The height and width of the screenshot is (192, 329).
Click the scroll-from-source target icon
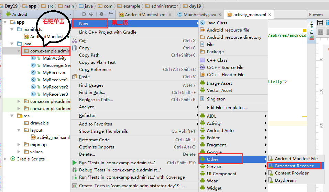pyautogui.click(x=84, y=14)
